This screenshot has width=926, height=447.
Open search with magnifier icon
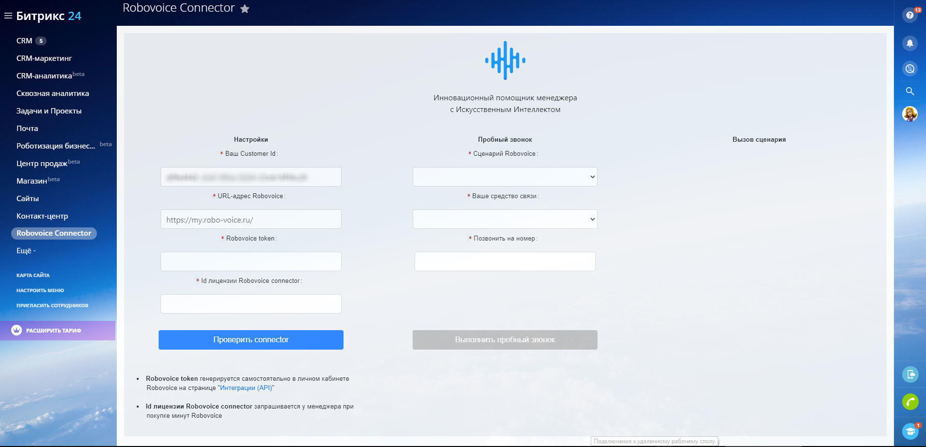(x=909, y=91)
